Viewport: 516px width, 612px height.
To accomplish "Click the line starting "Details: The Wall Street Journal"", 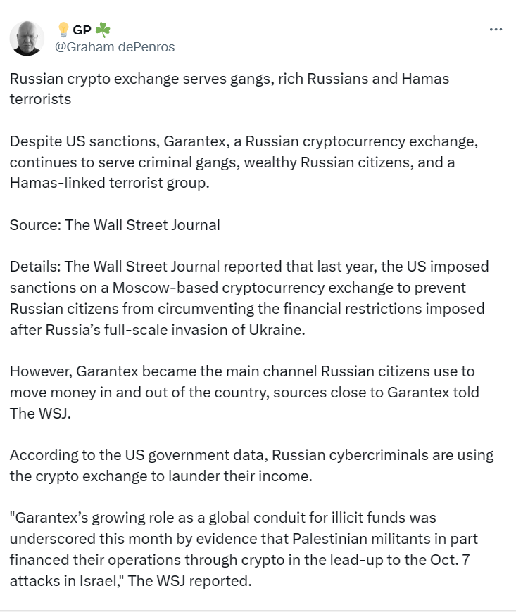I will click(x=249, y=267).
